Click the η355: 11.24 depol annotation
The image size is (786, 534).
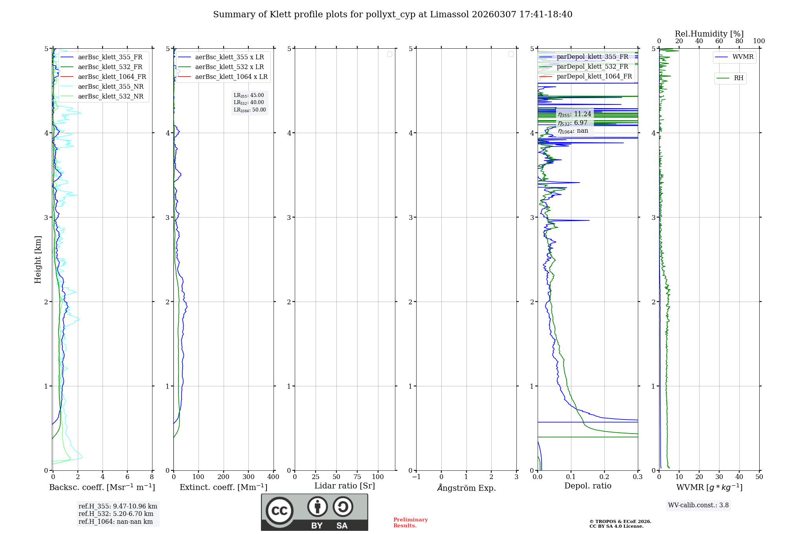click(574, 114)
